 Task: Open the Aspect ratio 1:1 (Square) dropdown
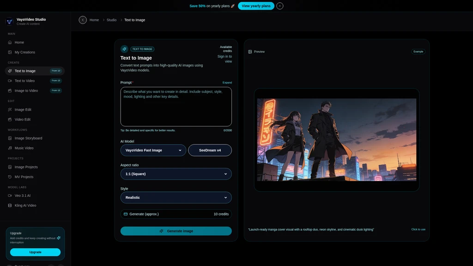pyautogui.click(x=176, y=174)
